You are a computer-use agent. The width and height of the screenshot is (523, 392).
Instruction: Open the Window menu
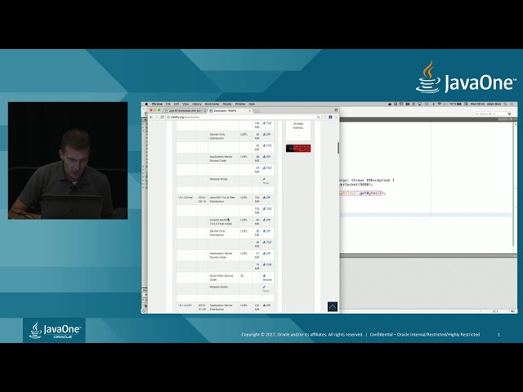[240, 104]
